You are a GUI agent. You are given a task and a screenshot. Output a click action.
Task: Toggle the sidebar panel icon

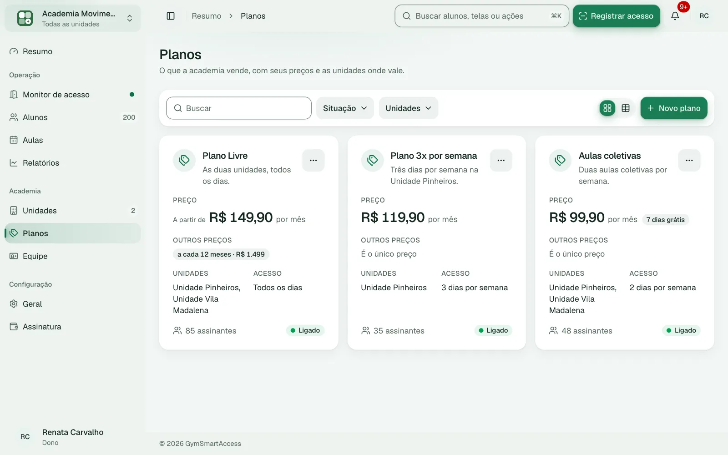[x=171, y=16]
